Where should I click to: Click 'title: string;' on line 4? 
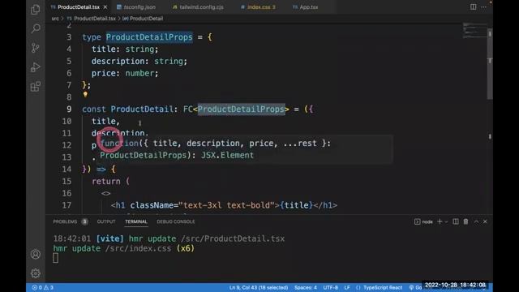(x=125, y=49)
